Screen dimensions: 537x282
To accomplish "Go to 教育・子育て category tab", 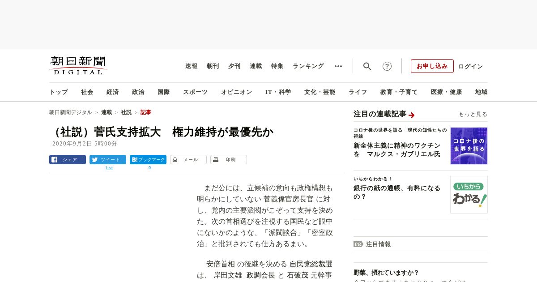I will (x=399, y=92).
